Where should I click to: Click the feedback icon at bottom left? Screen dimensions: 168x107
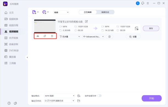click(x=15, y=103)
